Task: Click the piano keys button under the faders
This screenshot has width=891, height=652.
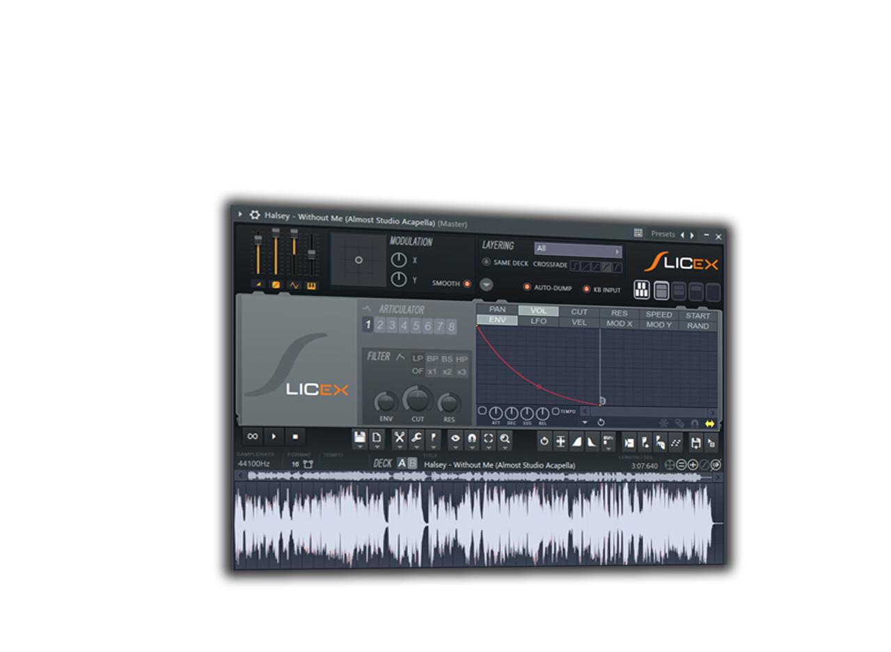Action: pyautogui.click(x=312, y=286)
